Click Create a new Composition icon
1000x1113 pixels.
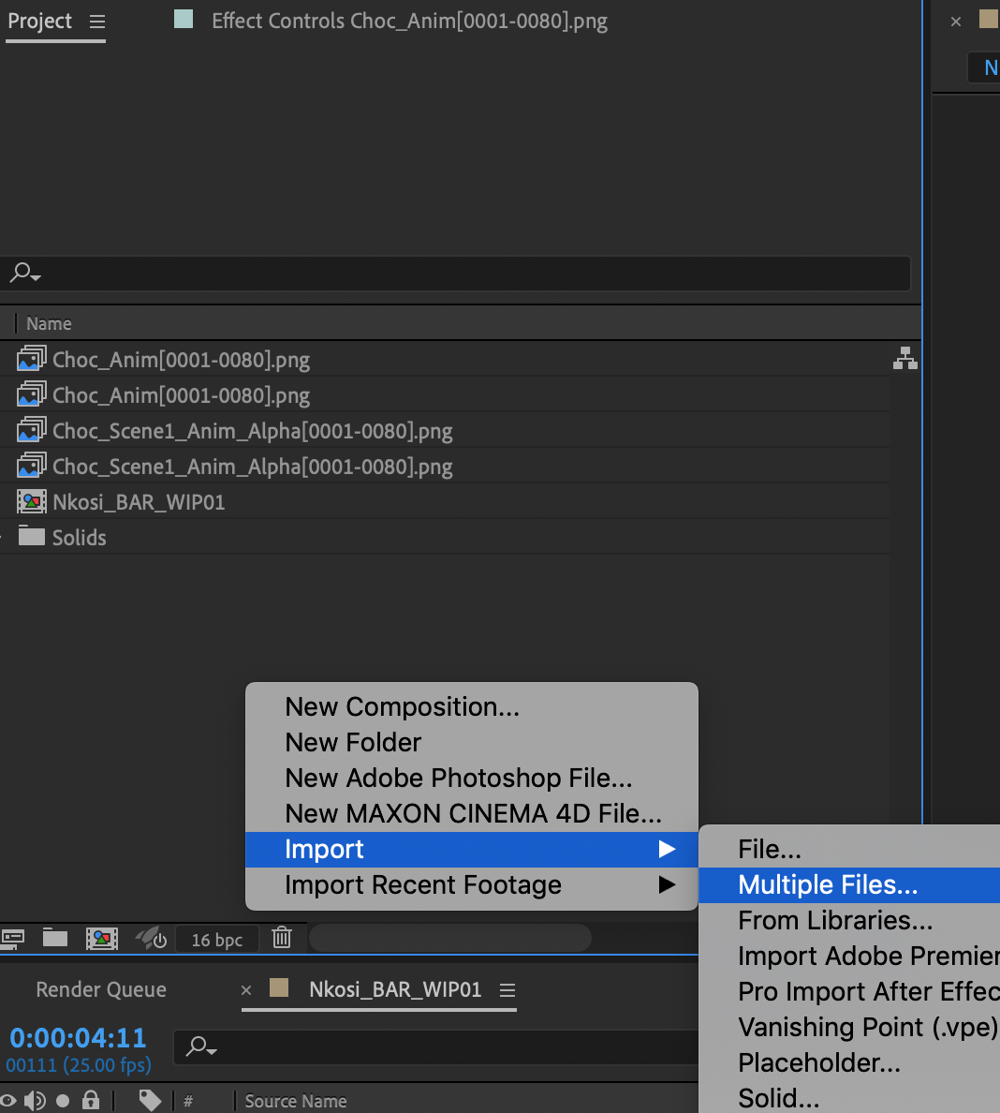coord(102,939)
